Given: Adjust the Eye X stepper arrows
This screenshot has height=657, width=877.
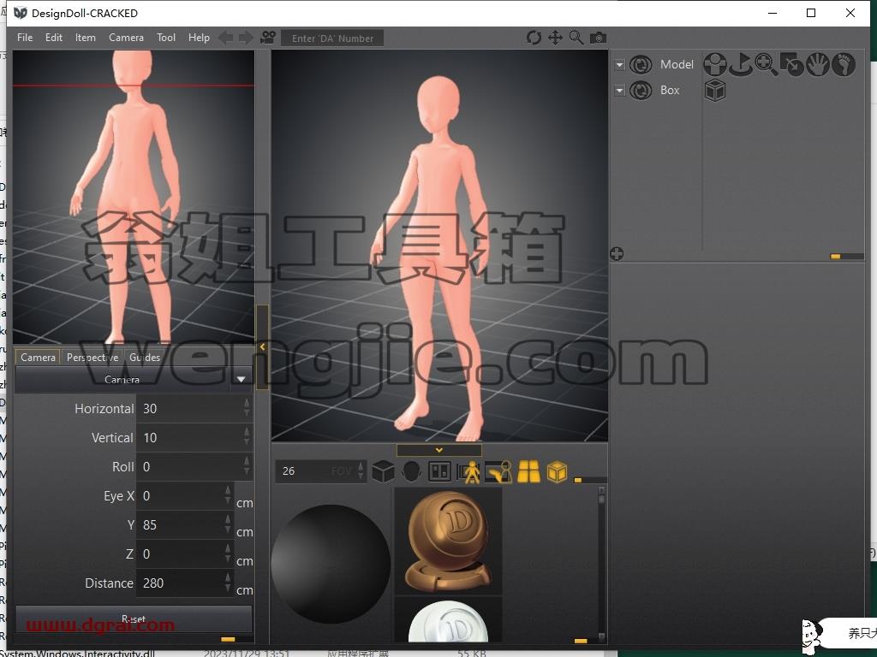Looking at the screenshot, I should [x=228, y=495].
